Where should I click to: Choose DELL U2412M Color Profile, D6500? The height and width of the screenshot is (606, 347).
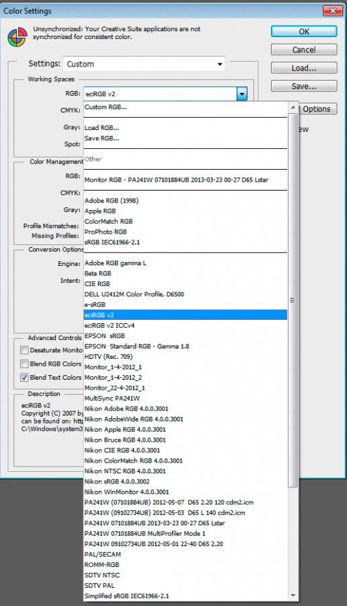point(186,294)
